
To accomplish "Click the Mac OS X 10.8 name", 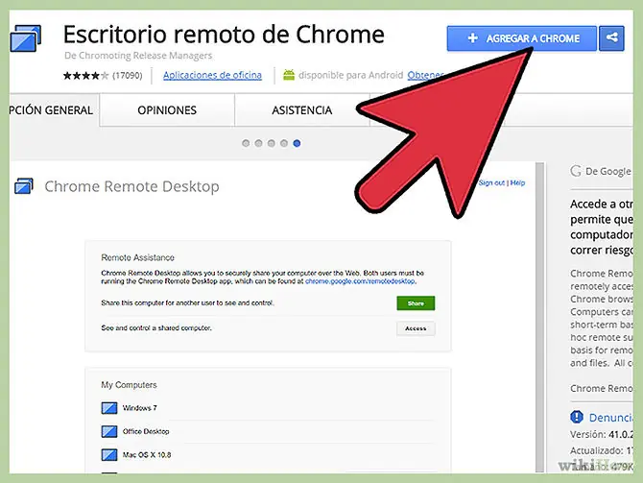I will tap(147, 455).
